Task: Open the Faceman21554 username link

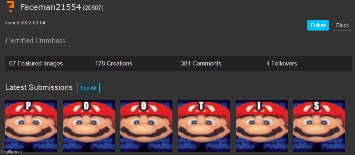Action: point(50,7)
